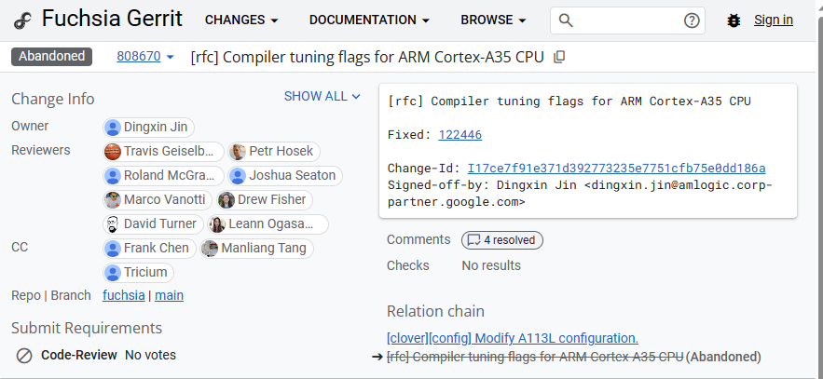Expand the change number 808670 dropdown arrow
This screenshot has width=823, height=379.
tap(170, 57)
